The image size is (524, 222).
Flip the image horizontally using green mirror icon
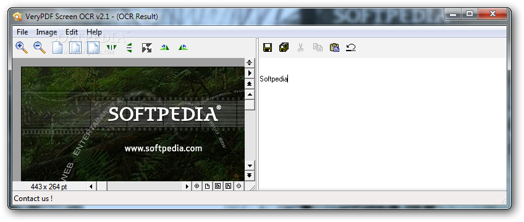coord(111,47)
